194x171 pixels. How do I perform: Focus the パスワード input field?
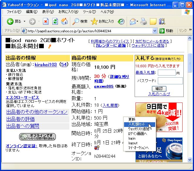(x=170, y=81)
